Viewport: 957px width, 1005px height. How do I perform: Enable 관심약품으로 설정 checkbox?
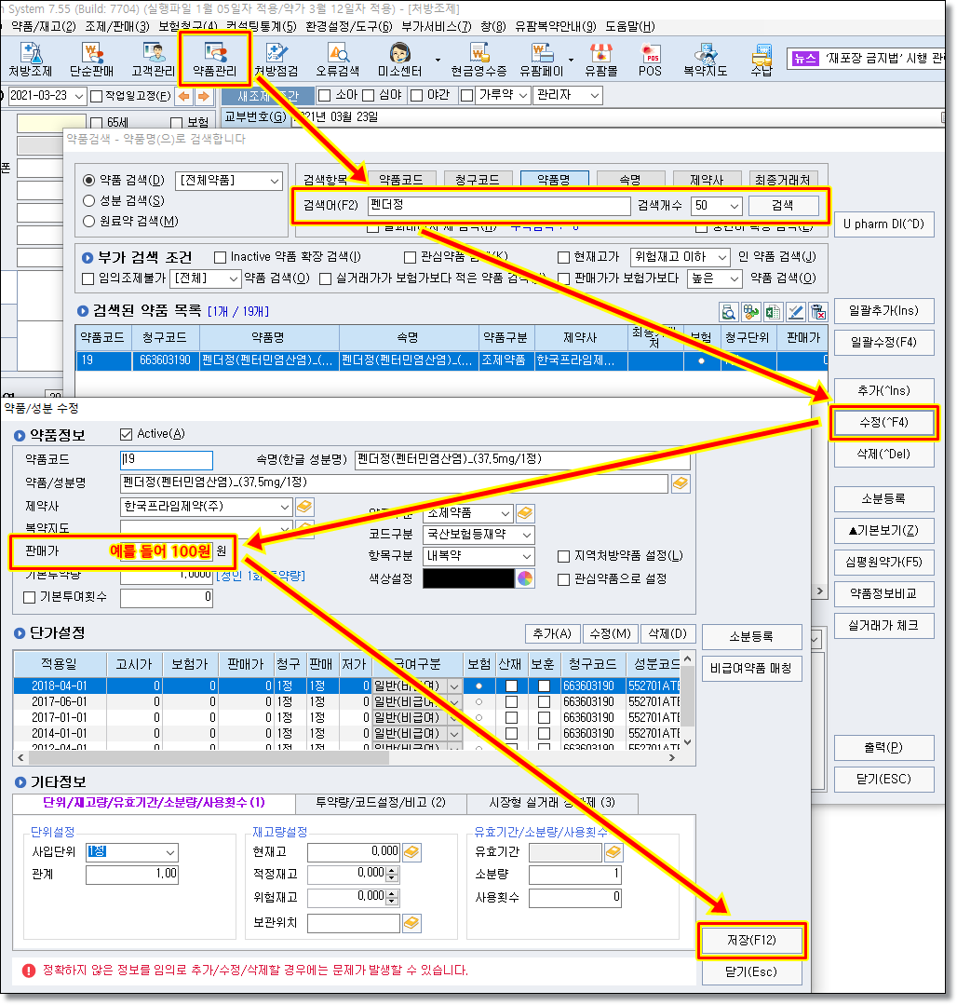[x=564, y=579]
